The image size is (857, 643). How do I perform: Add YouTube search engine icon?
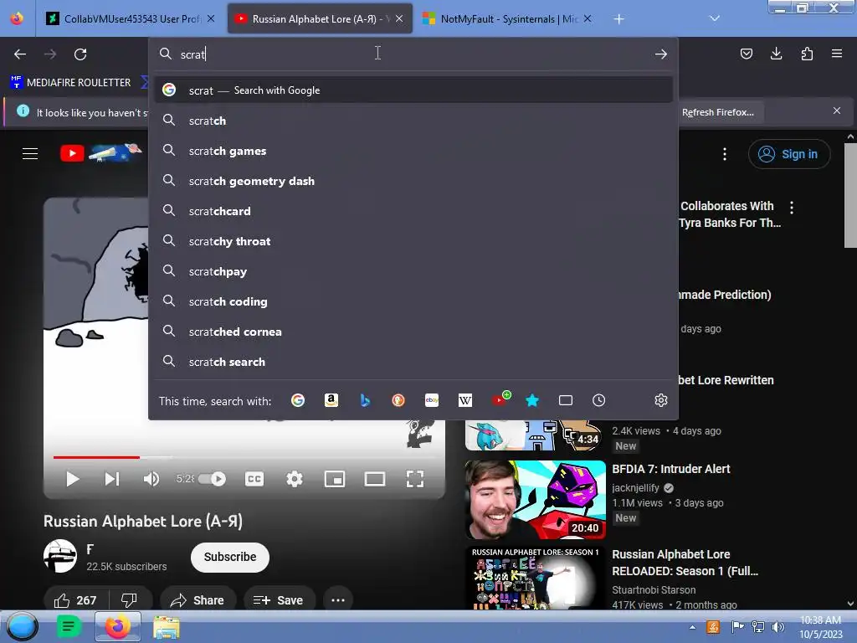[x=500, y=399]
